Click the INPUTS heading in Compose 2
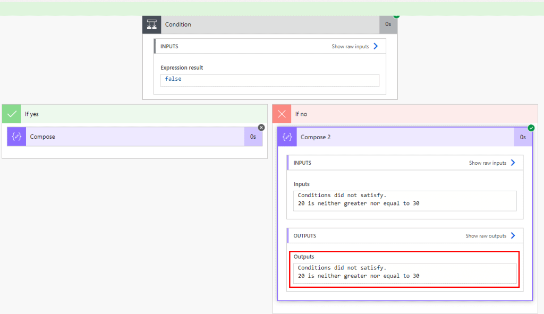Screen dimensions: 544x314 click(x=302, y=163)
